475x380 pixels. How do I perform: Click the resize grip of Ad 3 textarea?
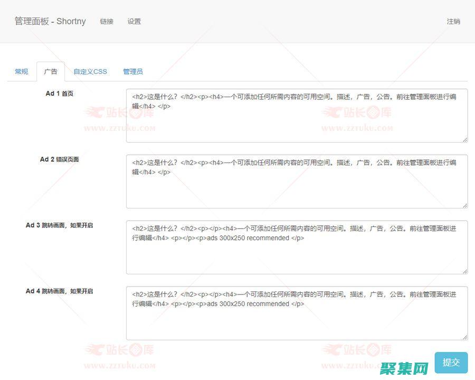click(465, 271)
